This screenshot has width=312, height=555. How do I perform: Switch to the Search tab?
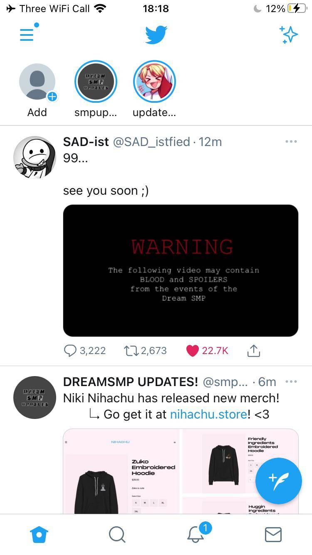pos(117,534)
